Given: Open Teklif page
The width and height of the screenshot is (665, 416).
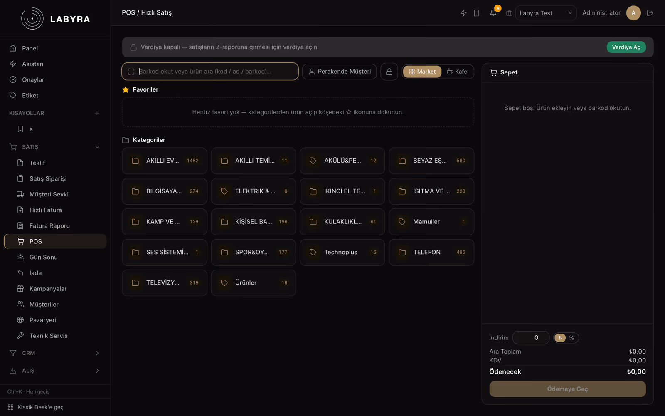Looking at the screenshot, I should click(x=55, y=163).
